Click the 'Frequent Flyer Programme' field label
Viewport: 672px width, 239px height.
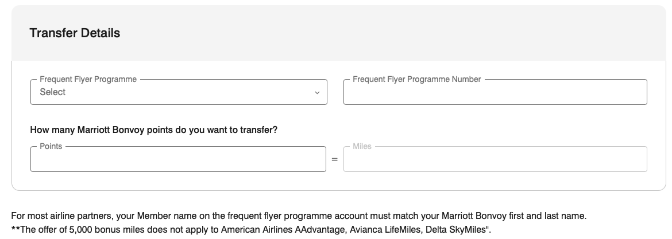(x=88, y=80)
